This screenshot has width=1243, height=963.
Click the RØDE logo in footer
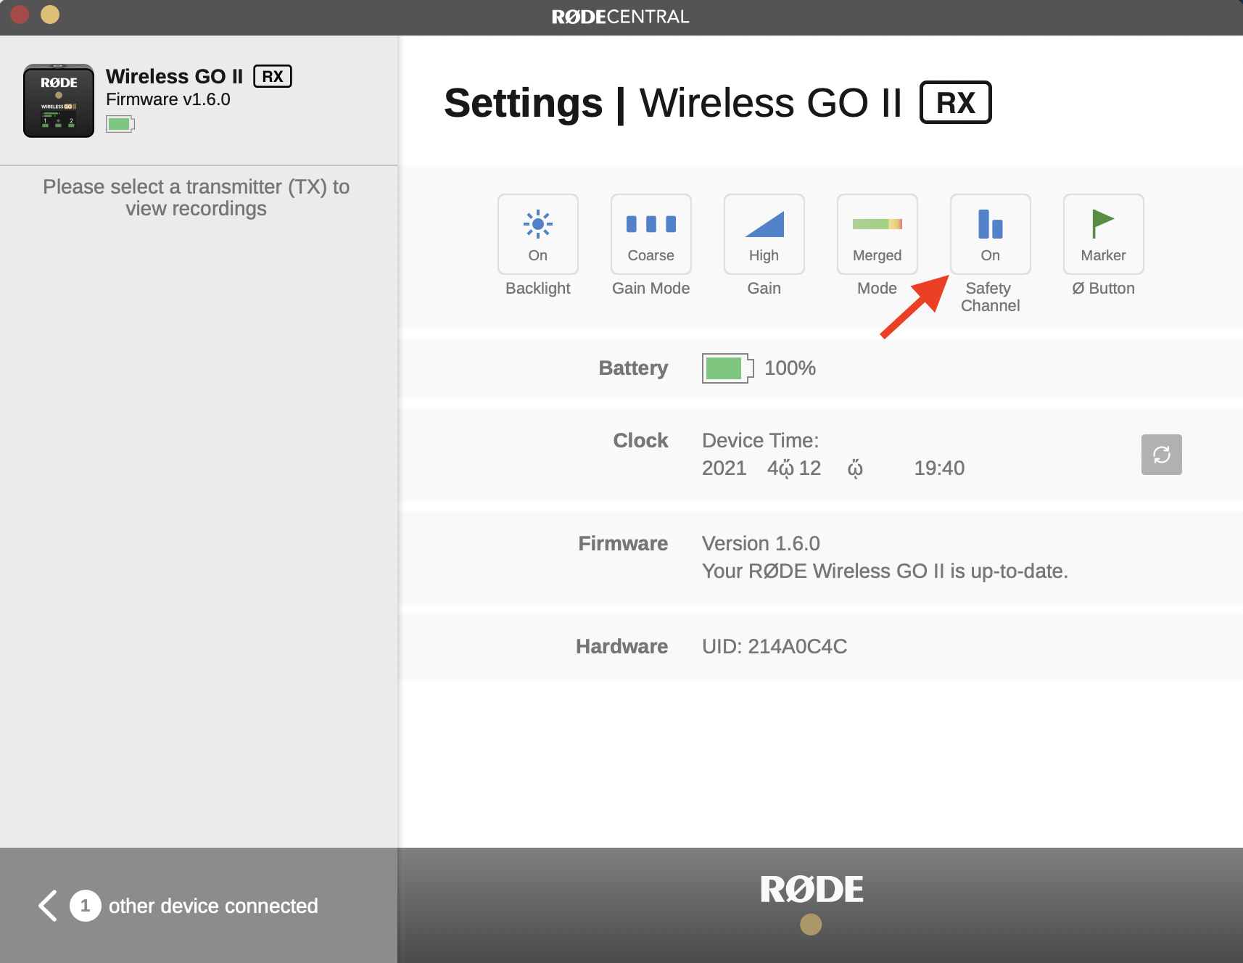click(812, 889)
